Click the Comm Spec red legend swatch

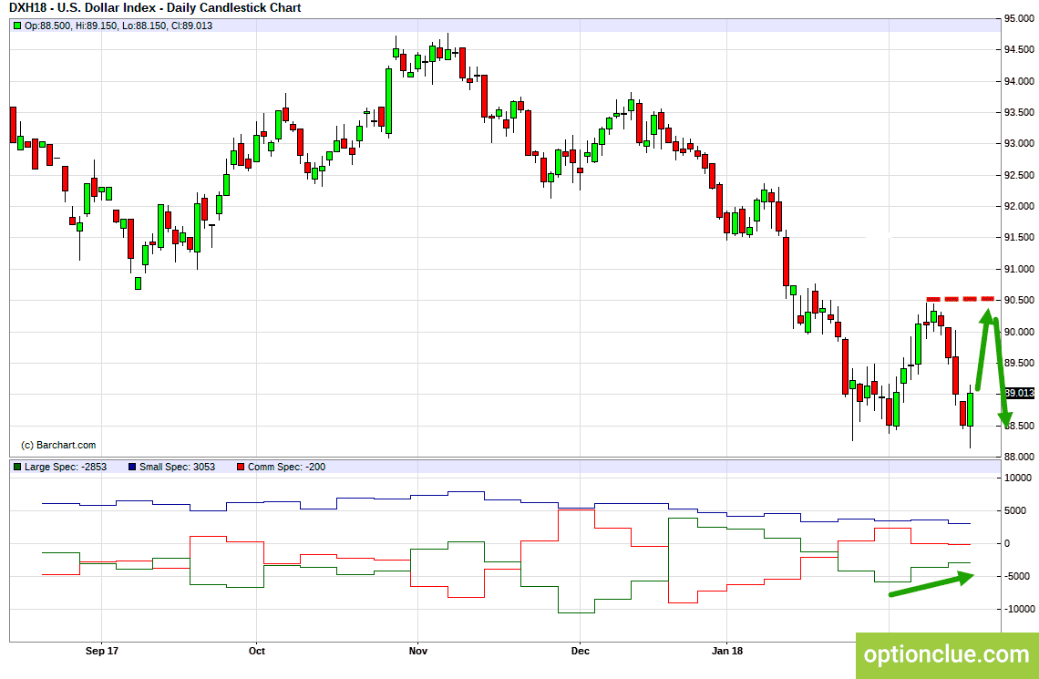(241, 467)
